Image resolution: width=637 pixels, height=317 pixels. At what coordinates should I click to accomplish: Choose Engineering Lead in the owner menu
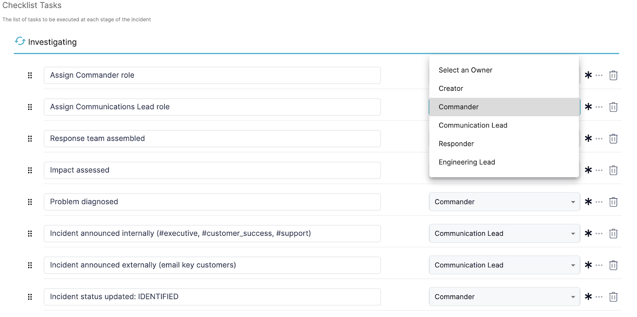467,162
